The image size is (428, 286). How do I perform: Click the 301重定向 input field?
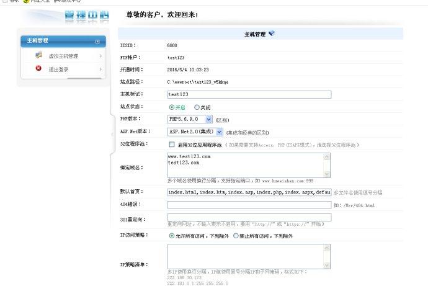click(x=249, y=217)
